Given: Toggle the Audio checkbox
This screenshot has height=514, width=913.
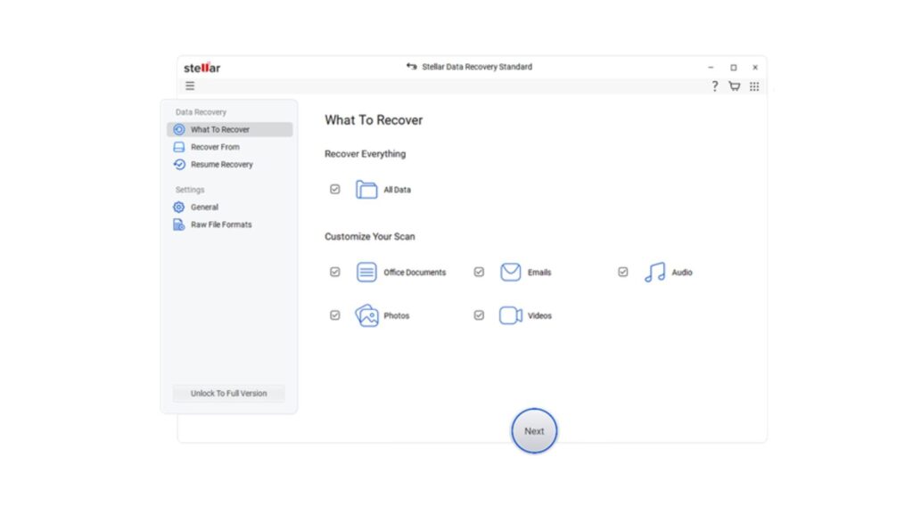Looking at the screenshot, I should click(x=623, y=272).
